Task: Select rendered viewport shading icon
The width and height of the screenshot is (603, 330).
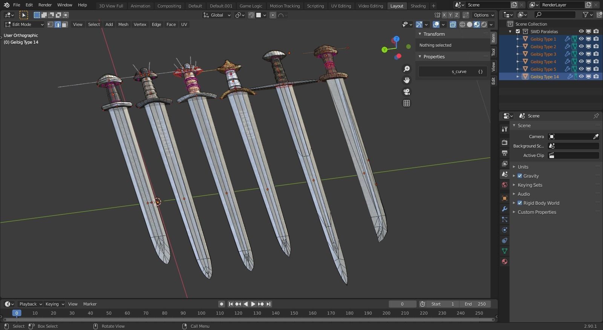Action: [484, 24]
